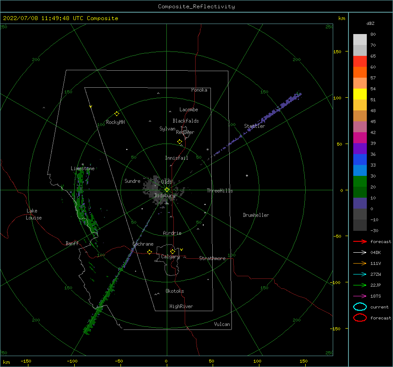Select the Innisfail label
This screenshot has height=367, width=393.
coord(176,158)
